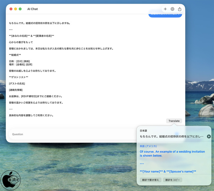This screenshot has height=191, width=214.
Task: Click the **ゲストリスト** line in the response
Action: click(x=18, y=77)
